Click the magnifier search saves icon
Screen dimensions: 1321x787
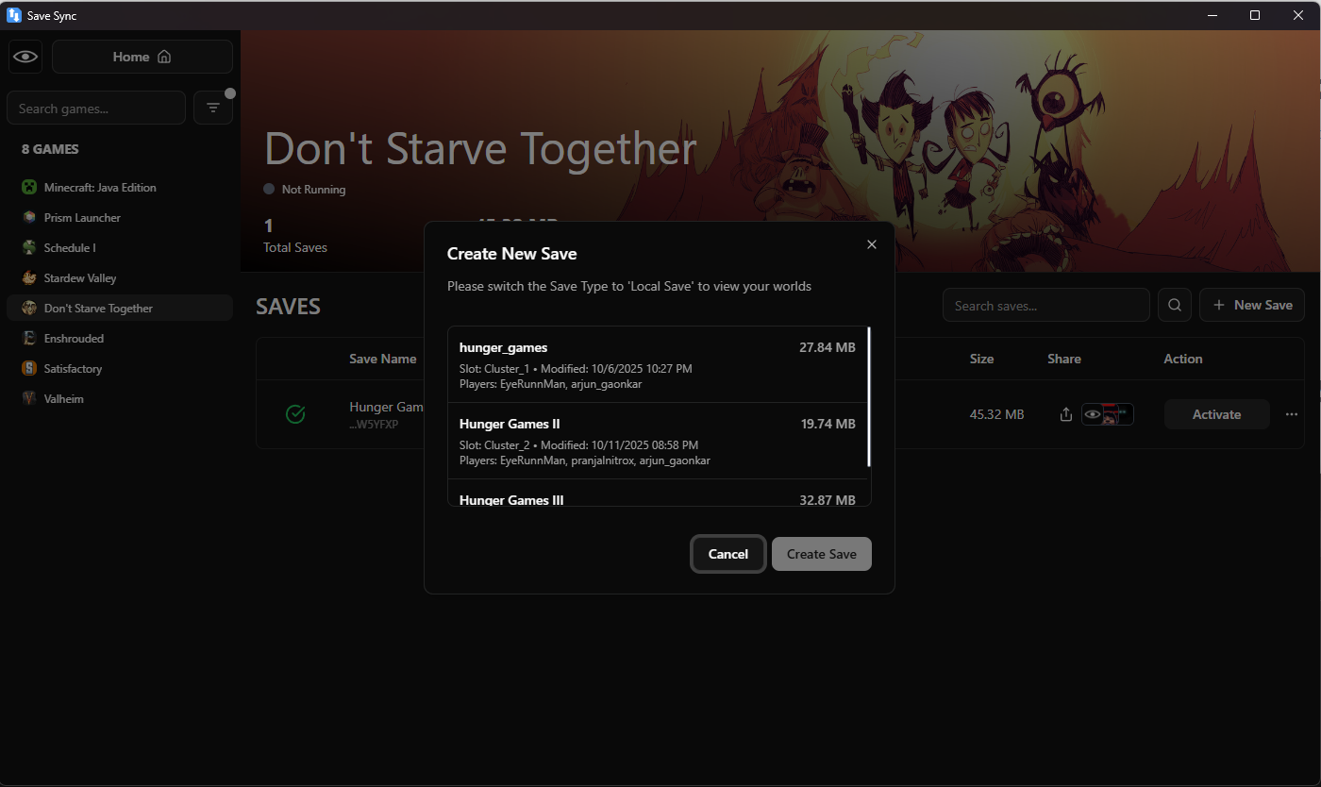coord(1175,306)
